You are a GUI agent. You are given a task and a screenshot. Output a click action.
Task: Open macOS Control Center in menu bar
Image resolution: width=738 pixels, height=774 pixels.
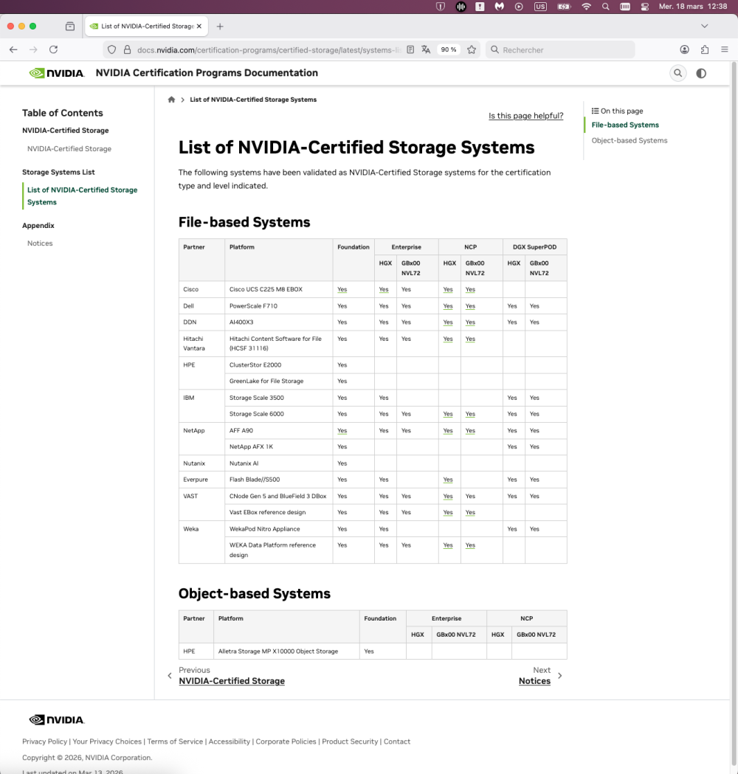pyautogui.click(x=644, y=6)
